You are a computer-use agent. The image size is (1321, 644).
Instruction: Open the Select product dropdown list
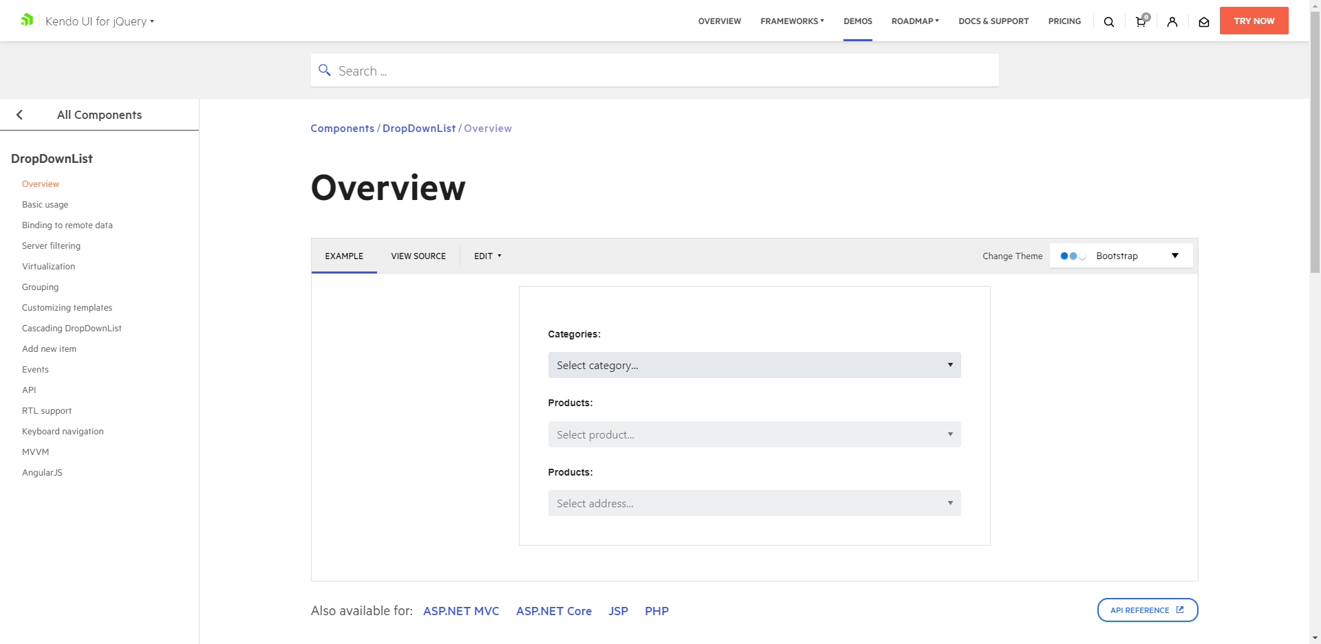(x=754, y=434)
